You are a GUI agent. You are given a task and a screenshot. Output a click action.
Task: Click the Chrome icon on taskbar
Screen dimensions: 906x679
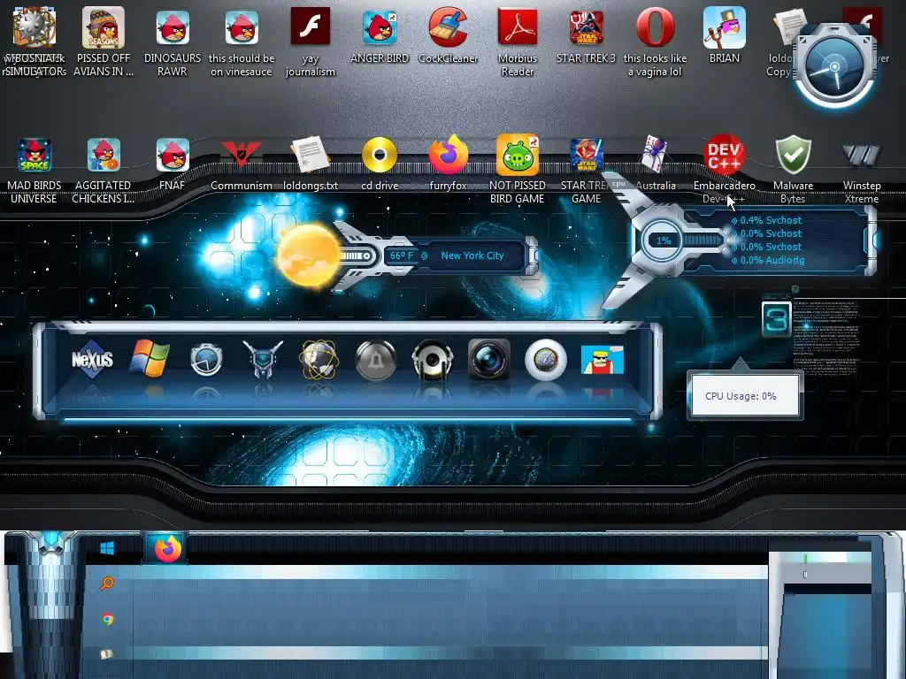point(107,620)
